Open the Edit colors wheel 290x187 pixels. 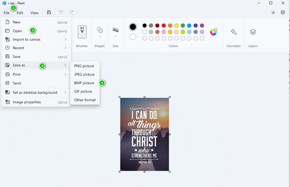tap(214, 32)
